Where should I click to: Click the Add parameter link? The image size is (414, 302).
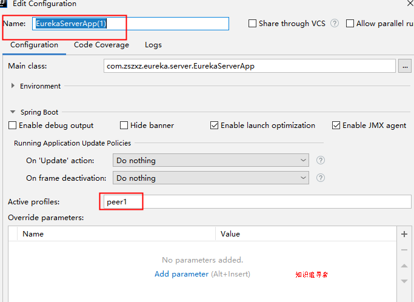click(181, 274)
